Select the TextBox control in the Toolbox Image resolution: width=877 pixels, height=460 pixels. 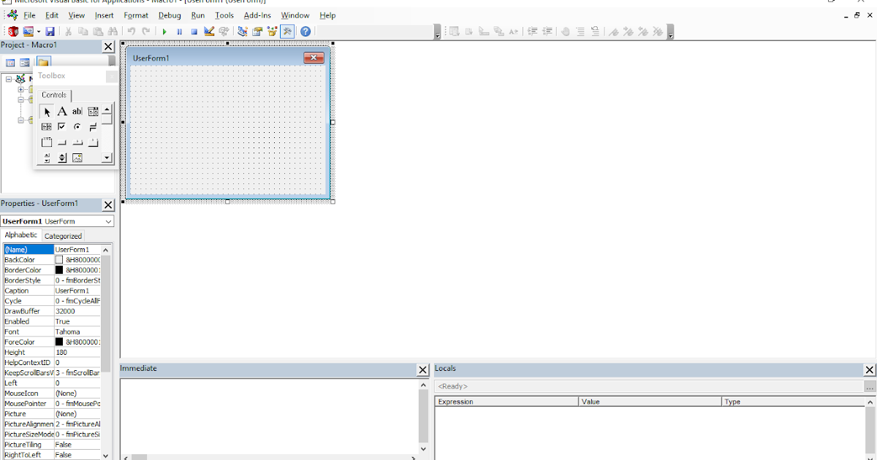tap(77, 111)
